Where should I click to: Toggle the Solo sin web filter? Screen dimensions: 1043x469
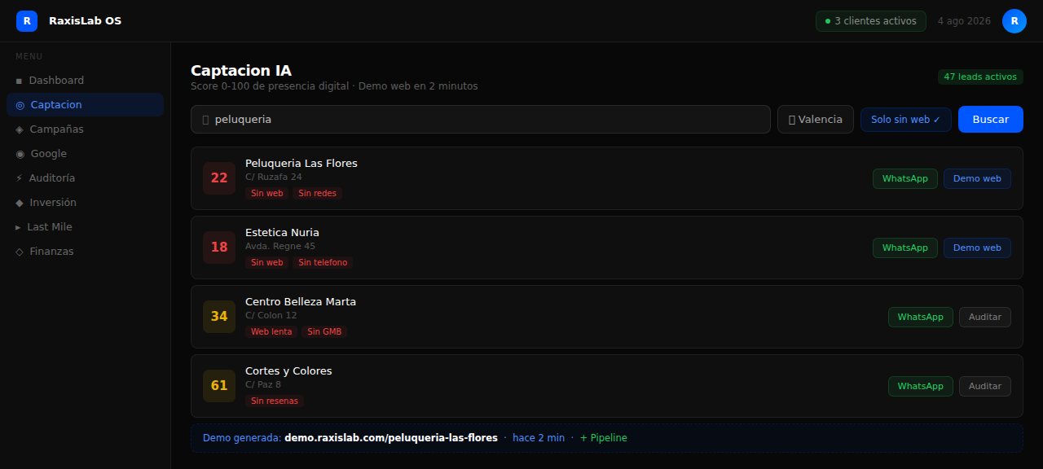pyautogui.click(x=905, y=119)
